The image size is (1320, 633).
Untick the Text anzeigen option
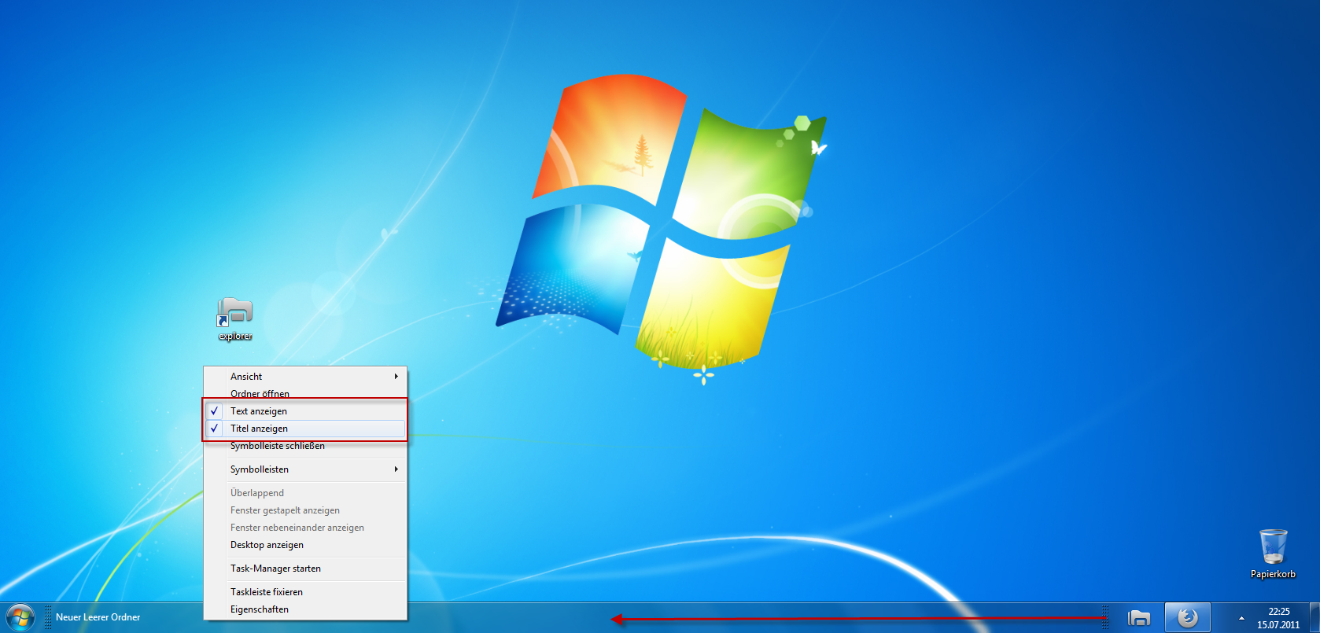[x=305, y=411]
